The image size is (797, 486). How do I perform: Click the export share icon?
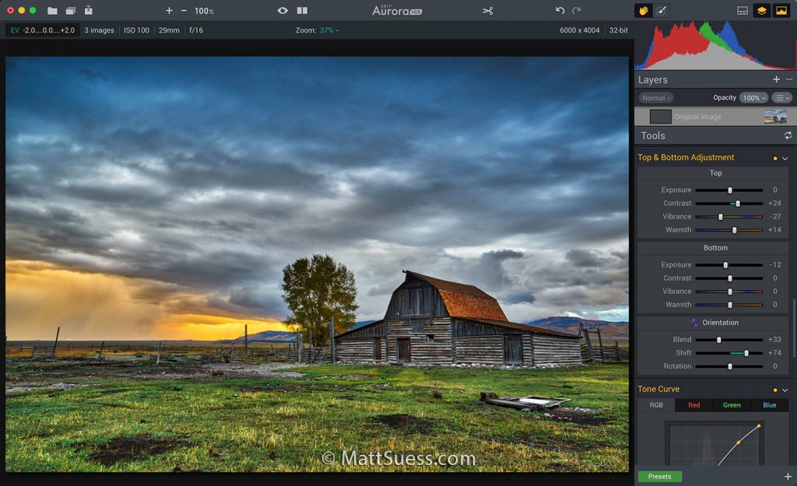[x=89, y=9]
